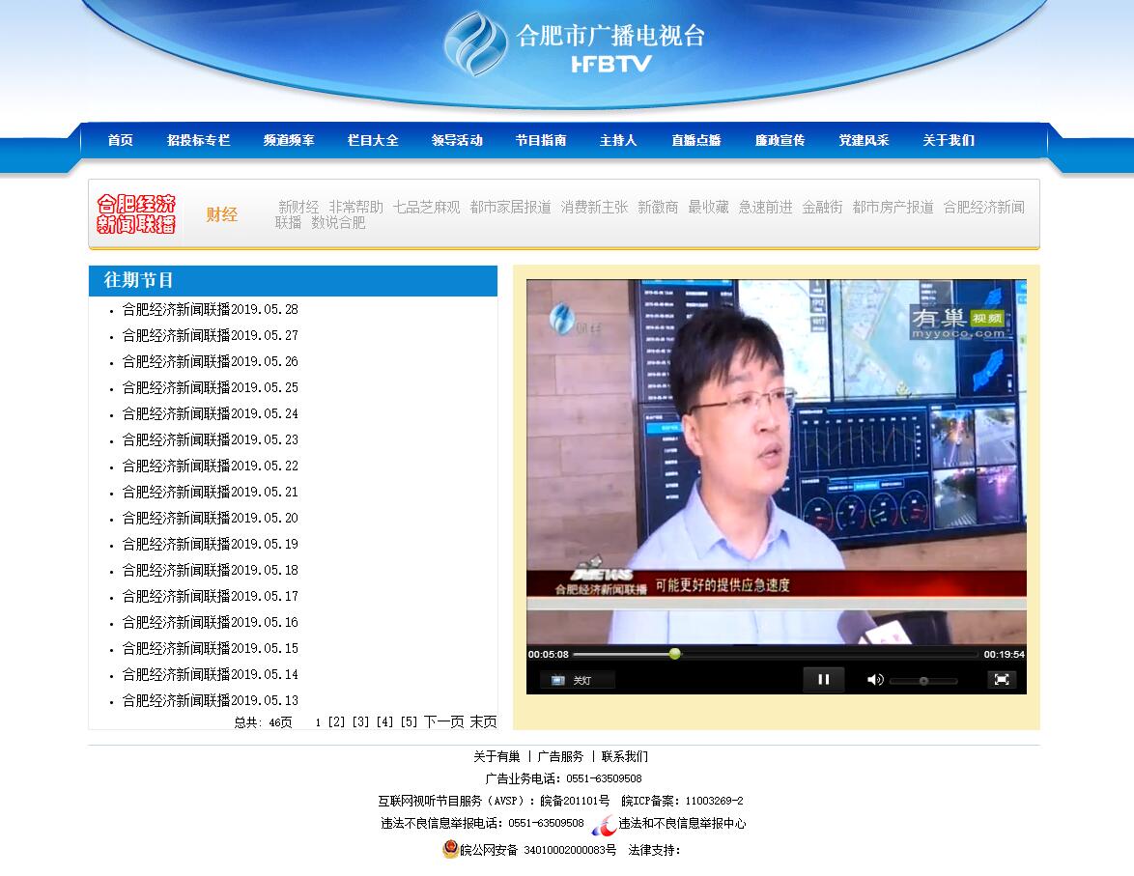This screenshot has width=1134, height=876.
Task: Open episode 合肥经济新闻联播2019.05.28
Action: (210, 310)
